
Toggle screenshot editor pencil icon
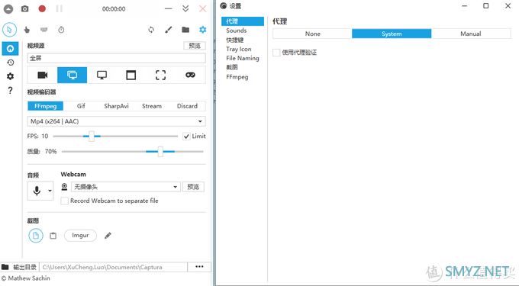[108, 236]
